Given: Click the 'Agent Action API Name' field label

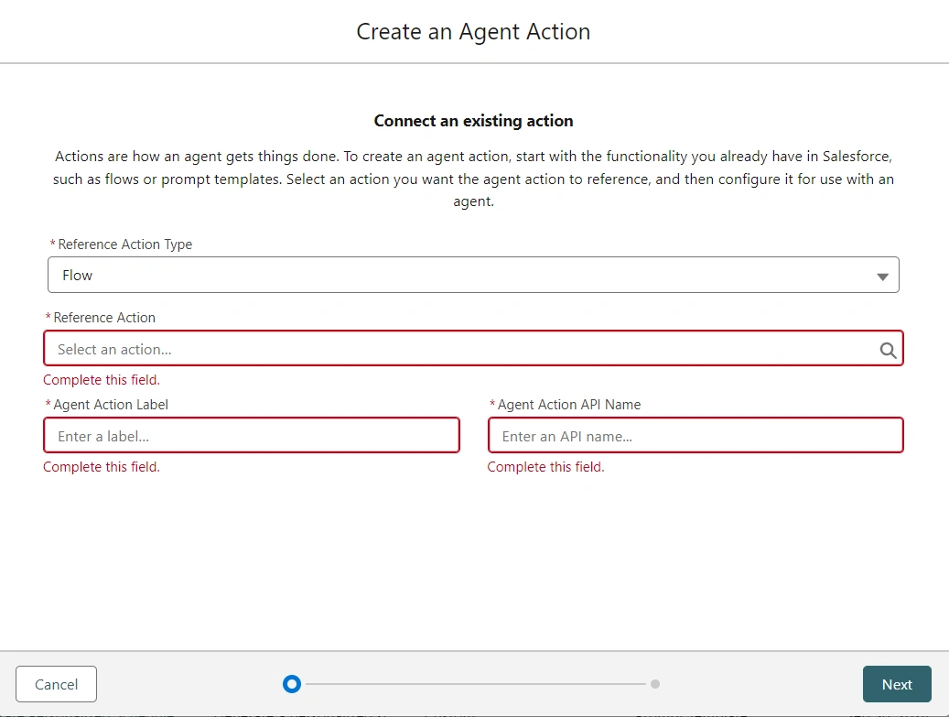Looking at the screenshot, I should point(566,404).
